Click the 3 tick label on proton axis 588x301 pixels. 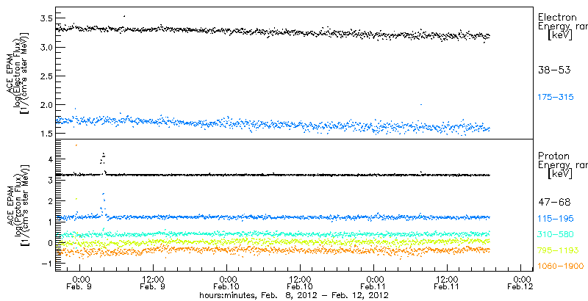click(x=49, y=180)
